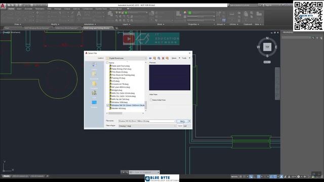The width and height of the screenshot is (324, 182).
Task: Open Documents in the places sidebar
Action: [94, 75]
